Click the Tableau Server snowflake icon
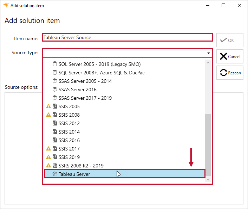The image size is (248, 209). 55,174
